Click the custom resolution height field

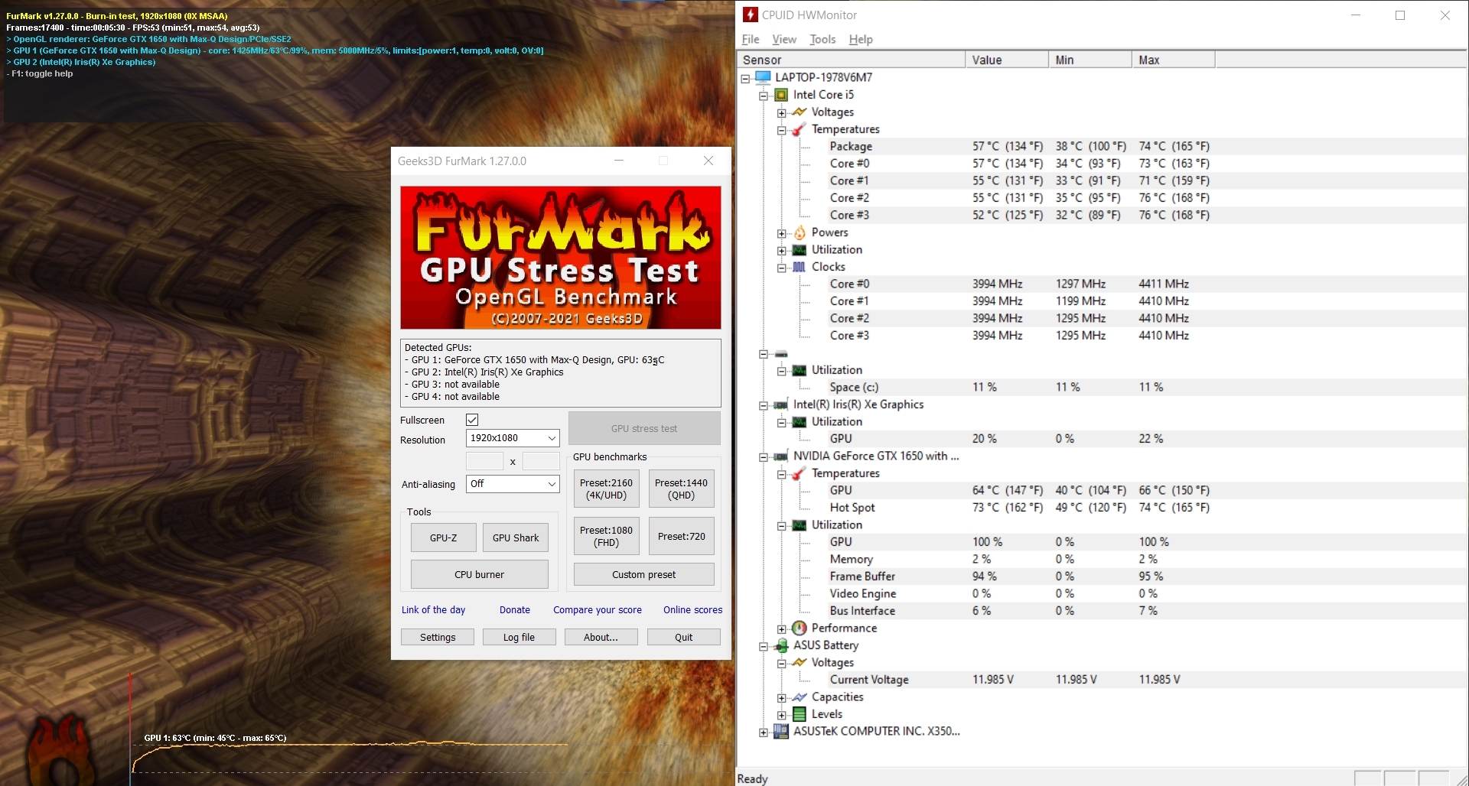tap(541, 461)
